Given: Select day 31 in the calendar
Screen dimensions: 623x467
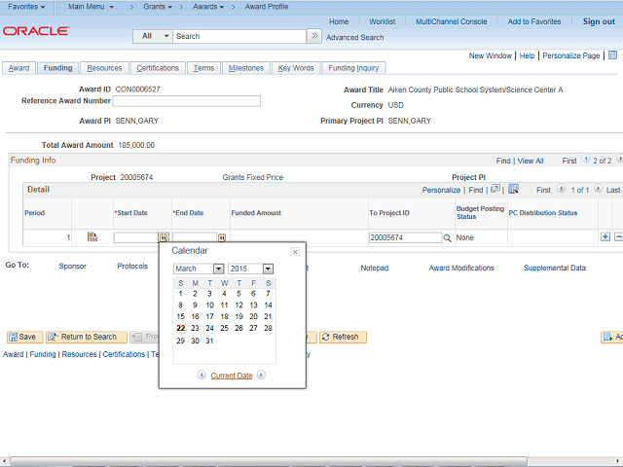Looking at the screenshot, I should pos(209,341).
